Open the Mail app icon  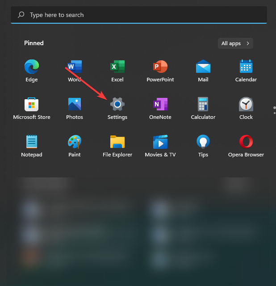pyautogui.click(x=203, y=67)
